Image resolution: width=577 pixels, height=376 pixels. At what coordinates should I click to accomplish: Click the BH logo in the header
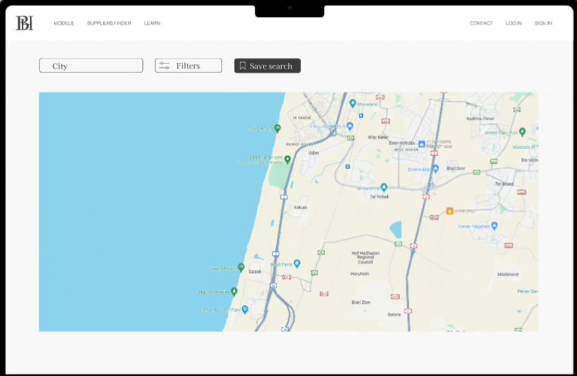point(25,23)
